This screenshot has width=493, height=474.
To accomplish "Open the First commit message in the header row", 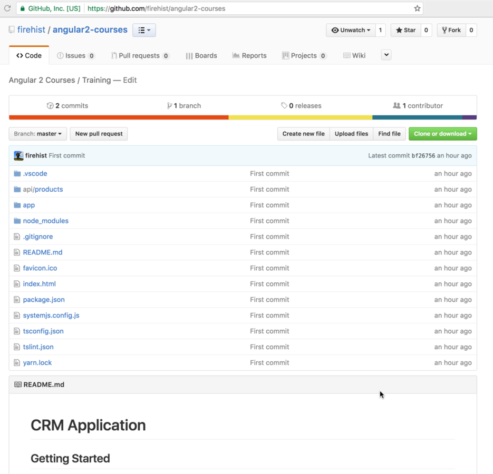I will pyautogui.click(x=66, y=155).
